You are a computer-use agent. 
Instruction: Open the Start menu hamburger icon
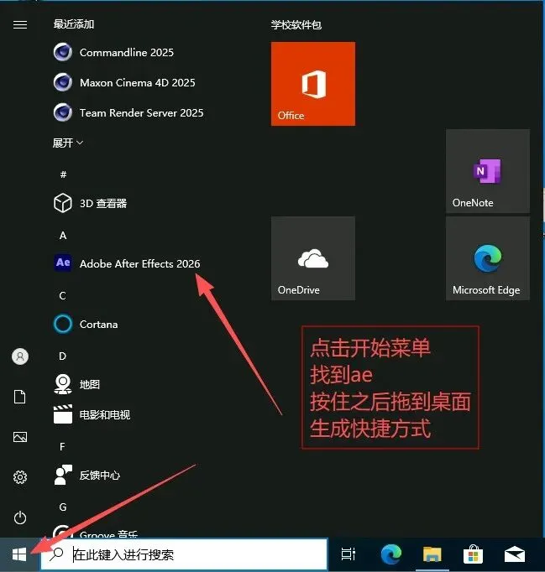20,24
